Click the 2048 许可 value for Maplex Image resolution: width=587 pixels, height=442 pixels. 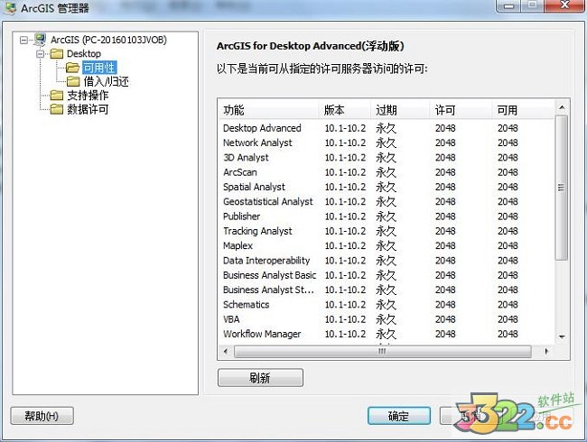(445, 245)
